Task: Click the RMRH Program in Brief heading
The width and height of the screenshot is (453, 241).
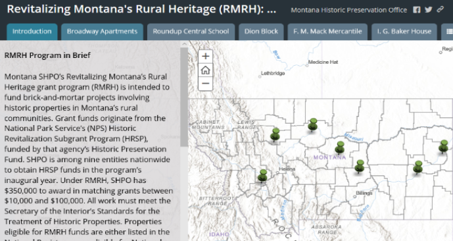Action: click(47, 55)
